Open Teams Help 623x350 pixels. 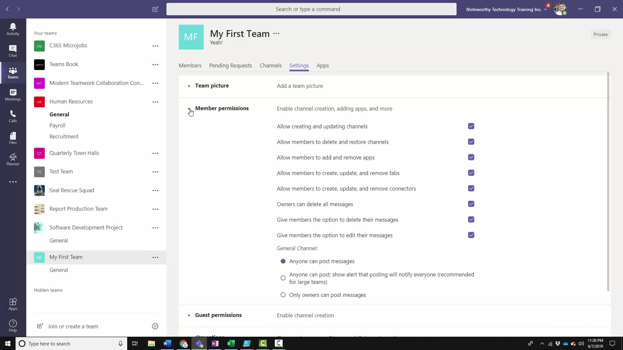(13, 325)
